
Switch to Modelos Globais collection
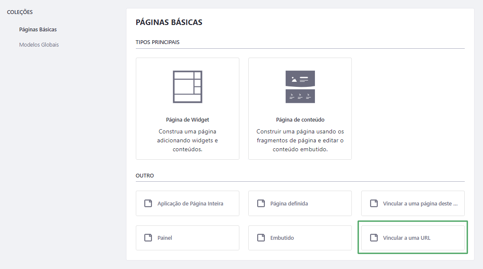coord(39,44)
